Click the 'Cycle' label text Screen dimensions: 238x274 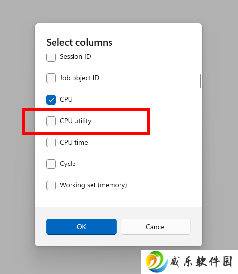click(x=68, y=164)
